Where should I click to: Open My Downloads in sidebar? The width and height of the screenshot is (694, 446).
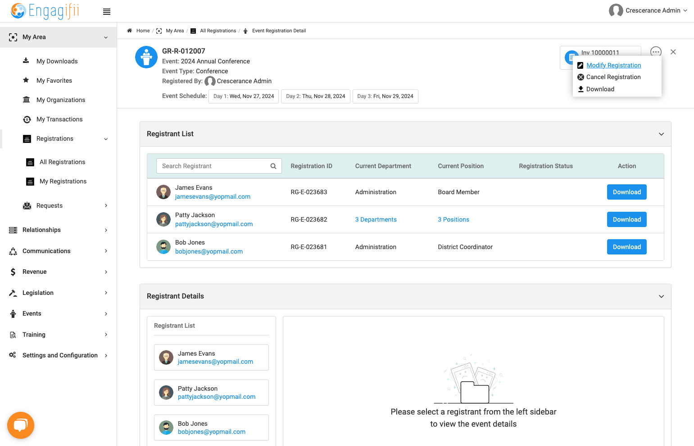coord(57,61)
